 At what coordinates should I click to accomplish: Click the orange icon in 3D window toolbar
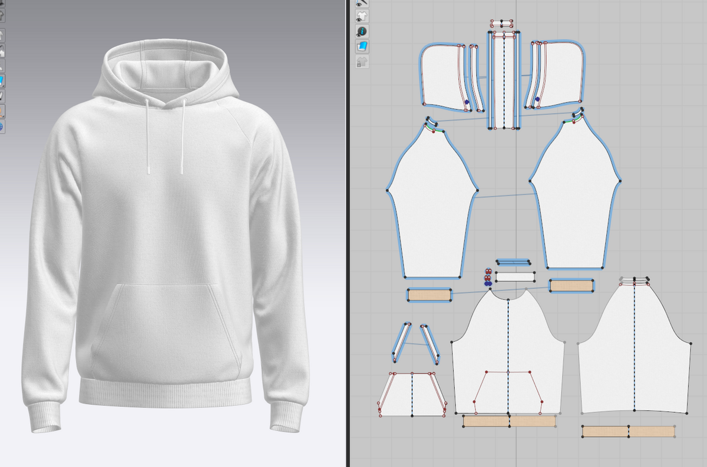pyautogui.click(x=2, y=111)
